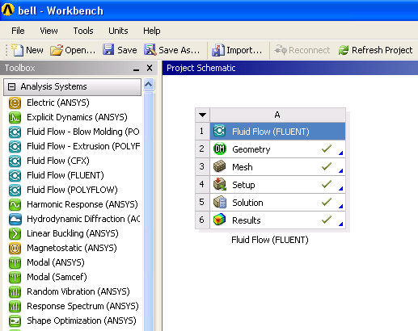Select the Fluid Flow - Extrusion icon

tap(15, 146)
